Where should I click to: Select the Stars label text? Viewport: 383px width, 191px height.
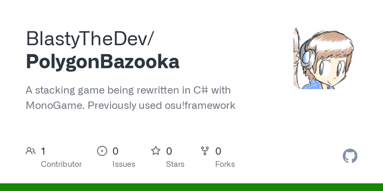point(175,164)
